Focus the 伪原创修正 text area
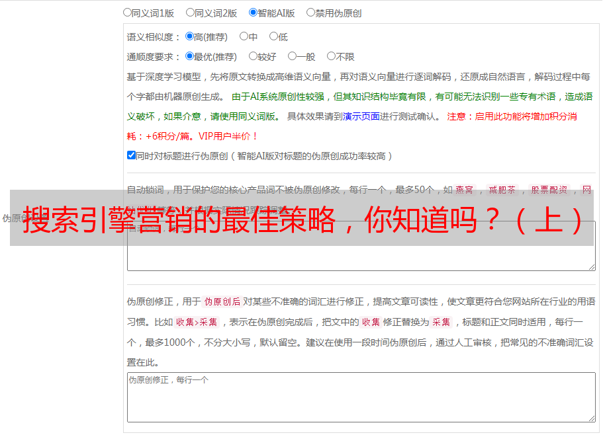603x435 pixels. point(361,397)
